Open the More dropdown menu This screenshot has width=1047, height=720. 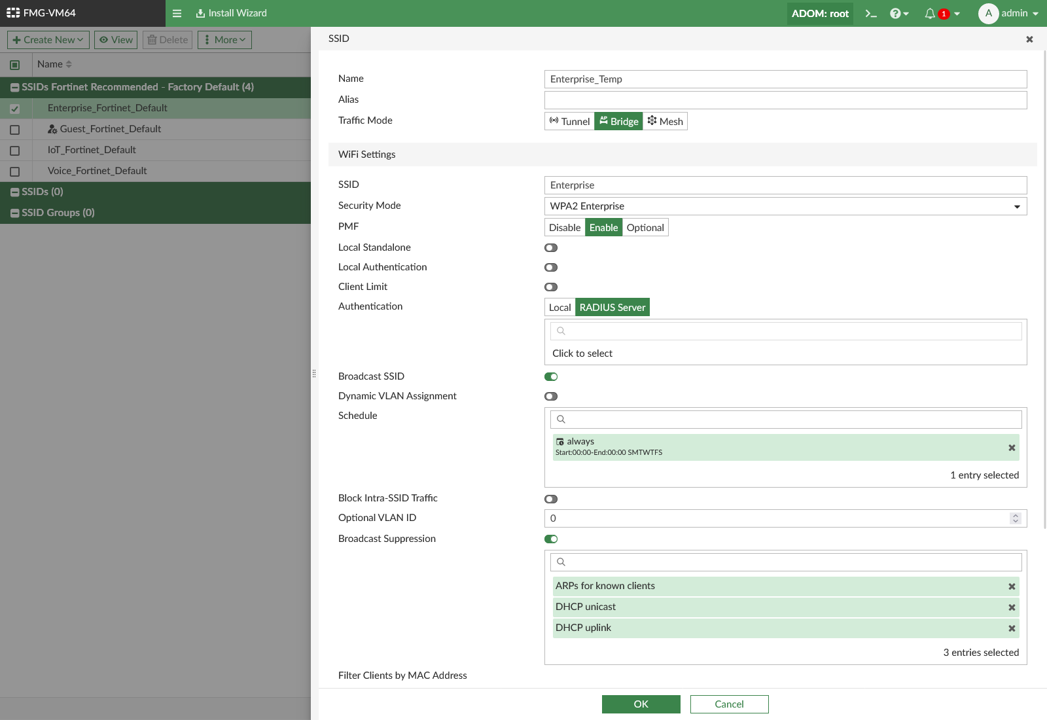click(x=224, y=40)
